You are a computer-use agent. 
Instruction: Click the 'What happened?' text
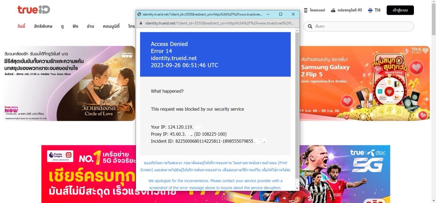point(167,91)
